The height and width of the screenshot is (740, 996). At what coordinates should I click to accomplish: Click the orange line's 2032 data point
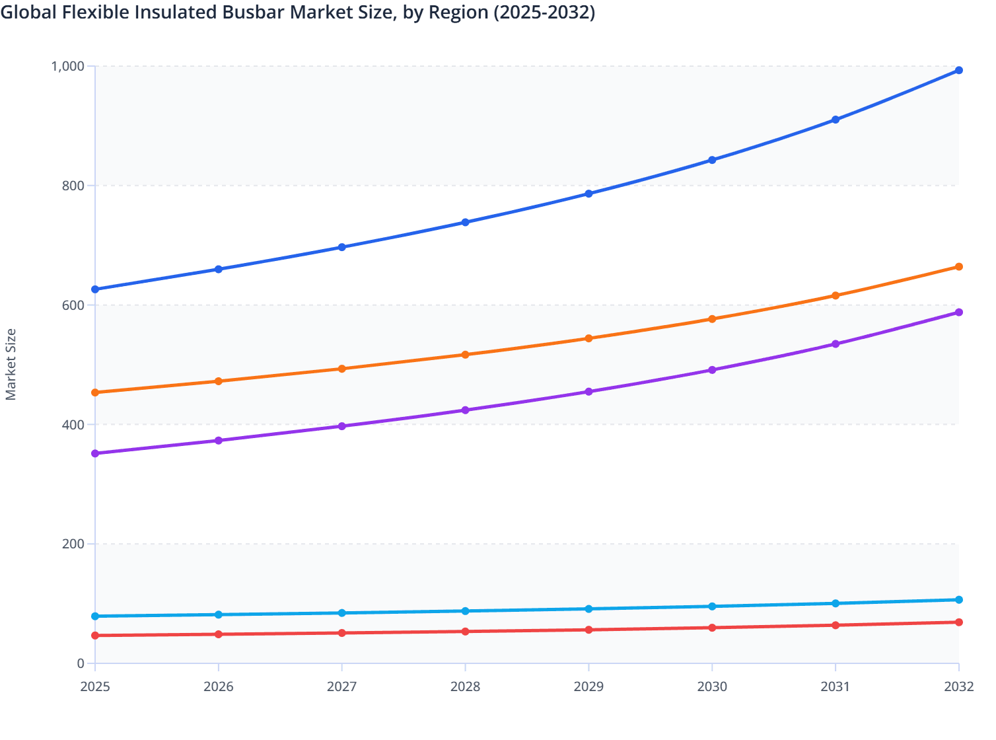pyautogui.click(x=958, y=267)
